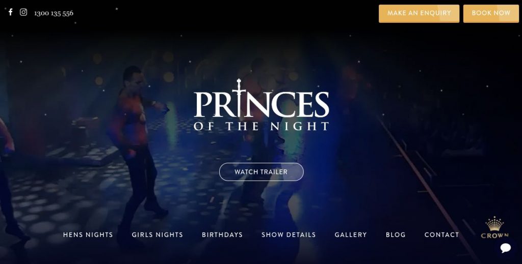Visit the Blog page
This screenshot has height=264, width=522.
[396, 235]
